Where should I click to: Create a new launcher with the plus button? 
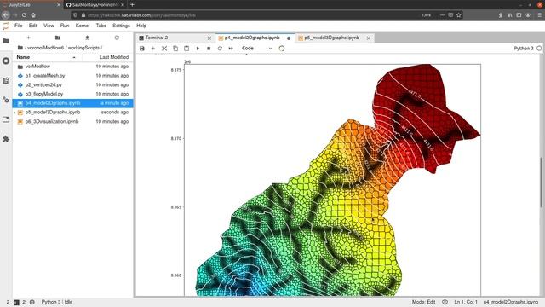[28, 38]
